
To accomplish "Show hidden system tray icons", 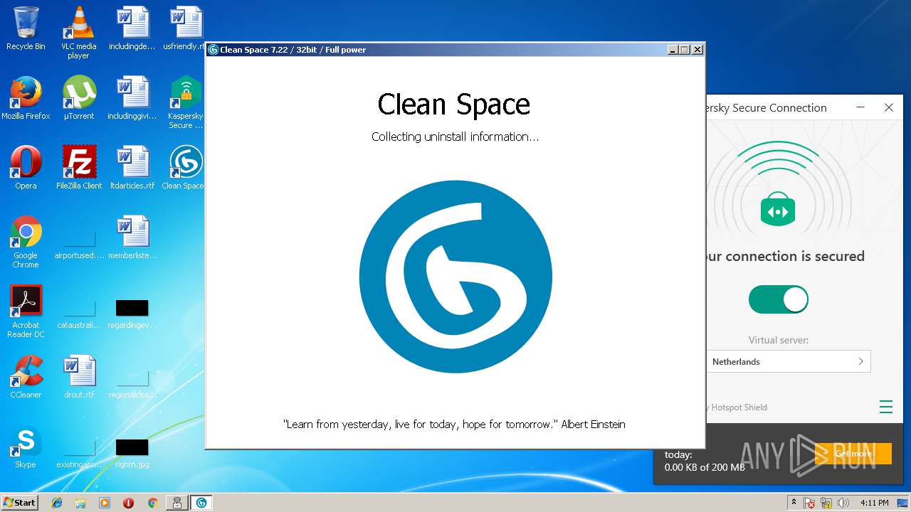I will tap(794, 502).
